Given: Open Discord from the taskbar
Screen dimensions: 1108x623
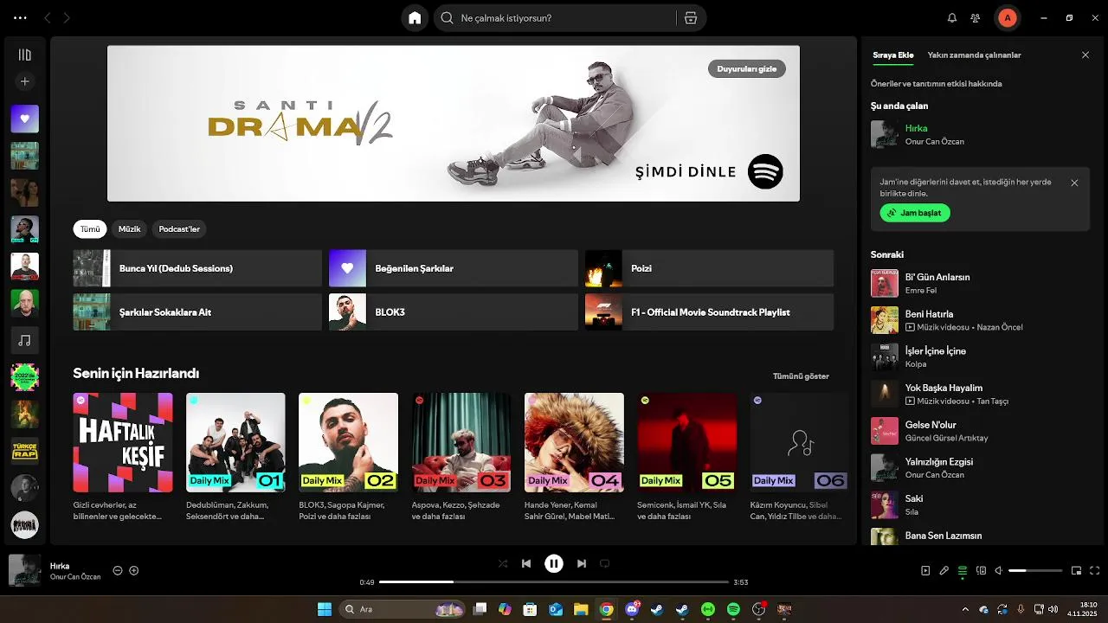Looking at the screenshot, I should pyautogui.click(x=632, y=609).
